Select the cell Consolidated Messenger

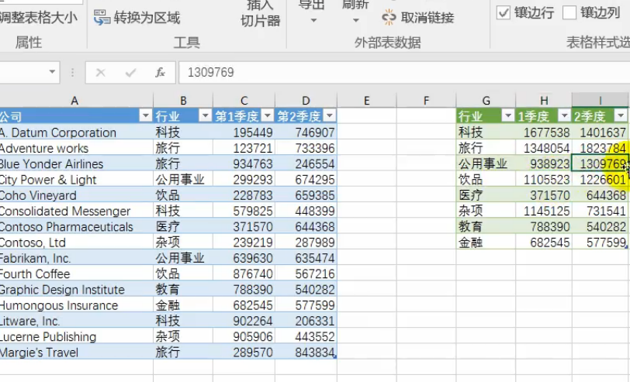[x=76, y=211]
